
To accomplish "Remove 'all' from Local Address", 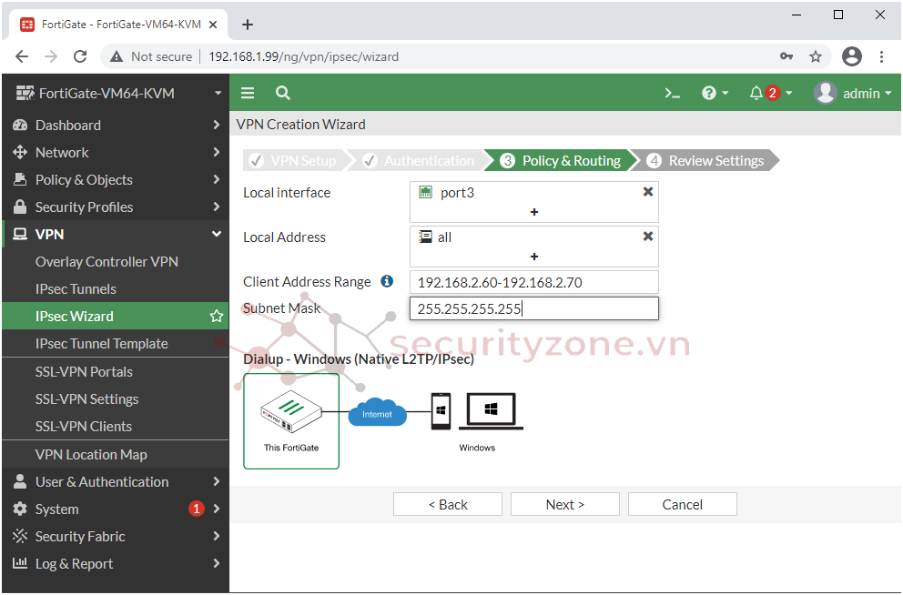I will 648,237.
